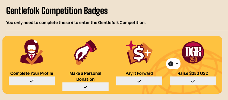
Task: Expand the info dropdown arrow beside the i icon
Action: 177,64
